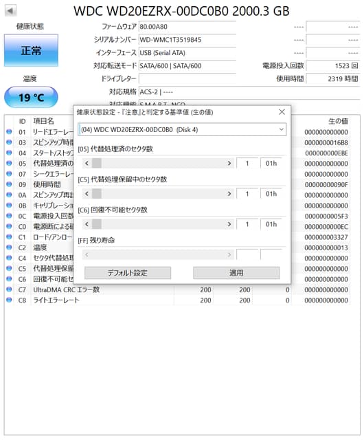Click the [C6] slider thumb
The width and height of the screenshot is (364, 440).
(x=97, y=224)
